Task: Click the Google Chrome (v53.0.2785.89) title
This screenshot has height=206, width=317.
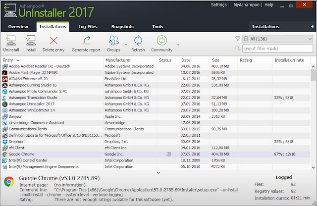Action: click(59, 178)
